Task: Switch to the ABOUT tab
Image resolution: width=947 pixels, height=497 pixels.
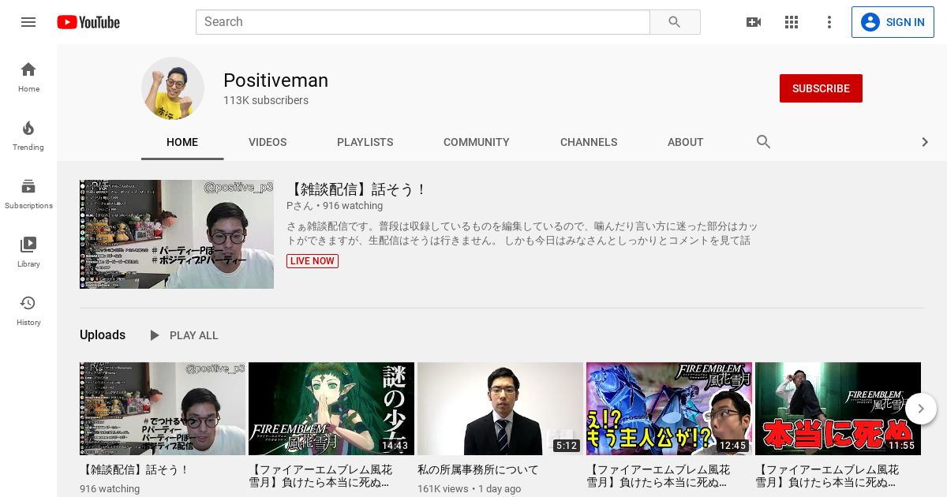Action: (685, 142)
